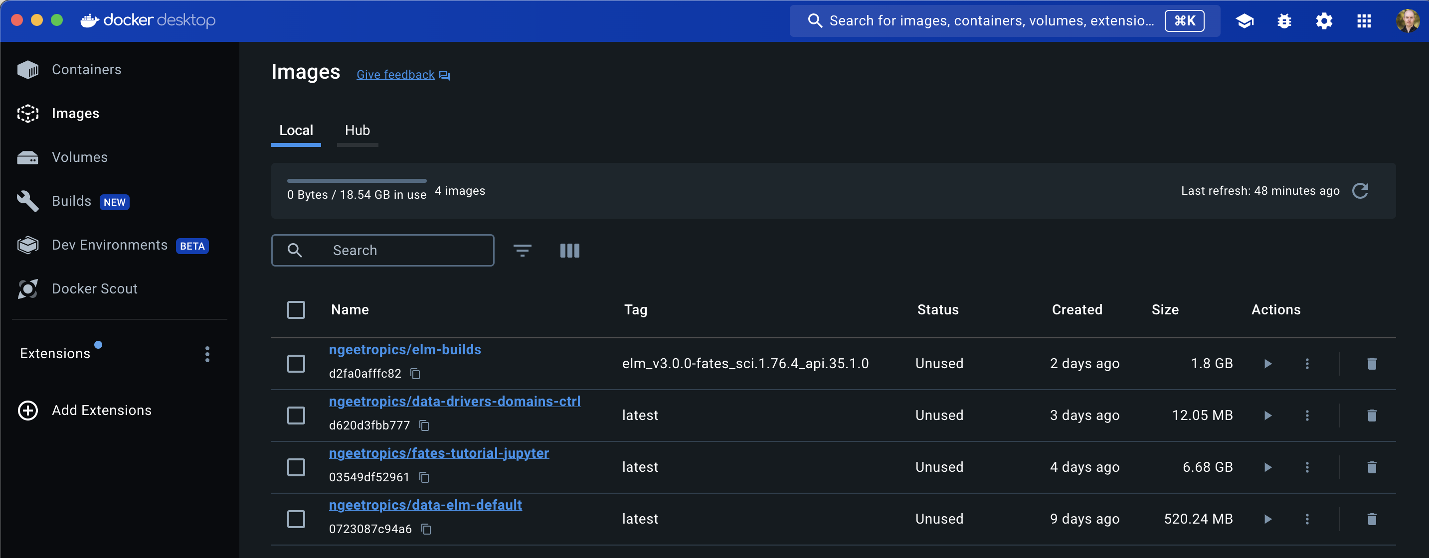Run the fates-tutorial-jupyter image
1429x558 pixels.
pyautogui.click(x=1267, y=468)
